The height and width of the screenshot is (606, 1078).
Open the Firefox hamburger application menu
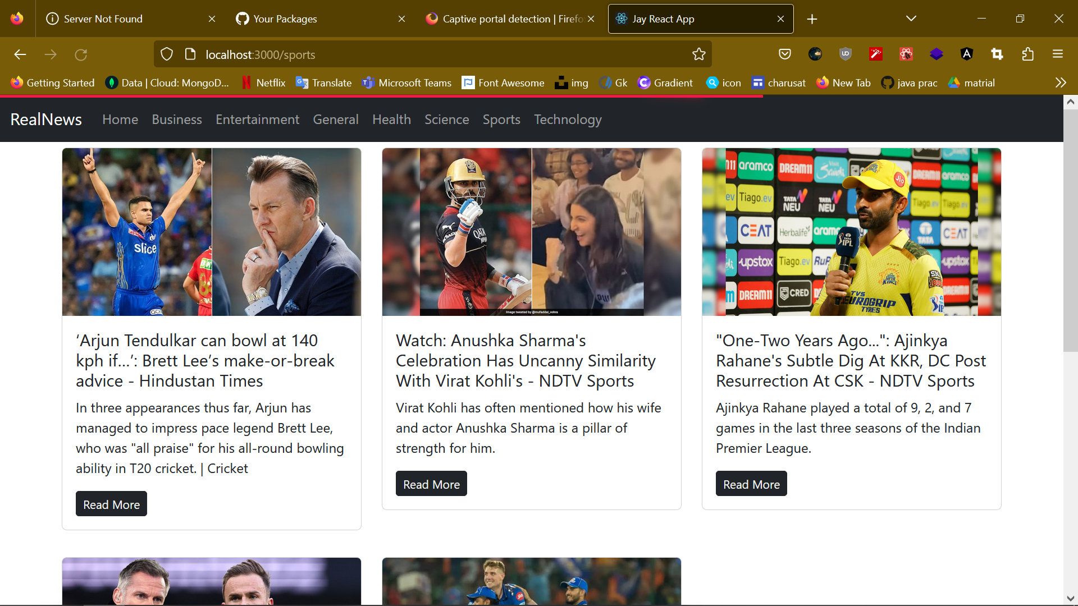(1058, 54)
